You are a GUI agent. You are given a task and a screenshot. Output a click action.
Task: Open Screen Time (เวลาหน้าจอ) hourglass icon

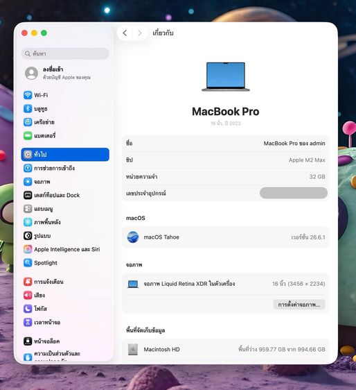coord(28,323)
